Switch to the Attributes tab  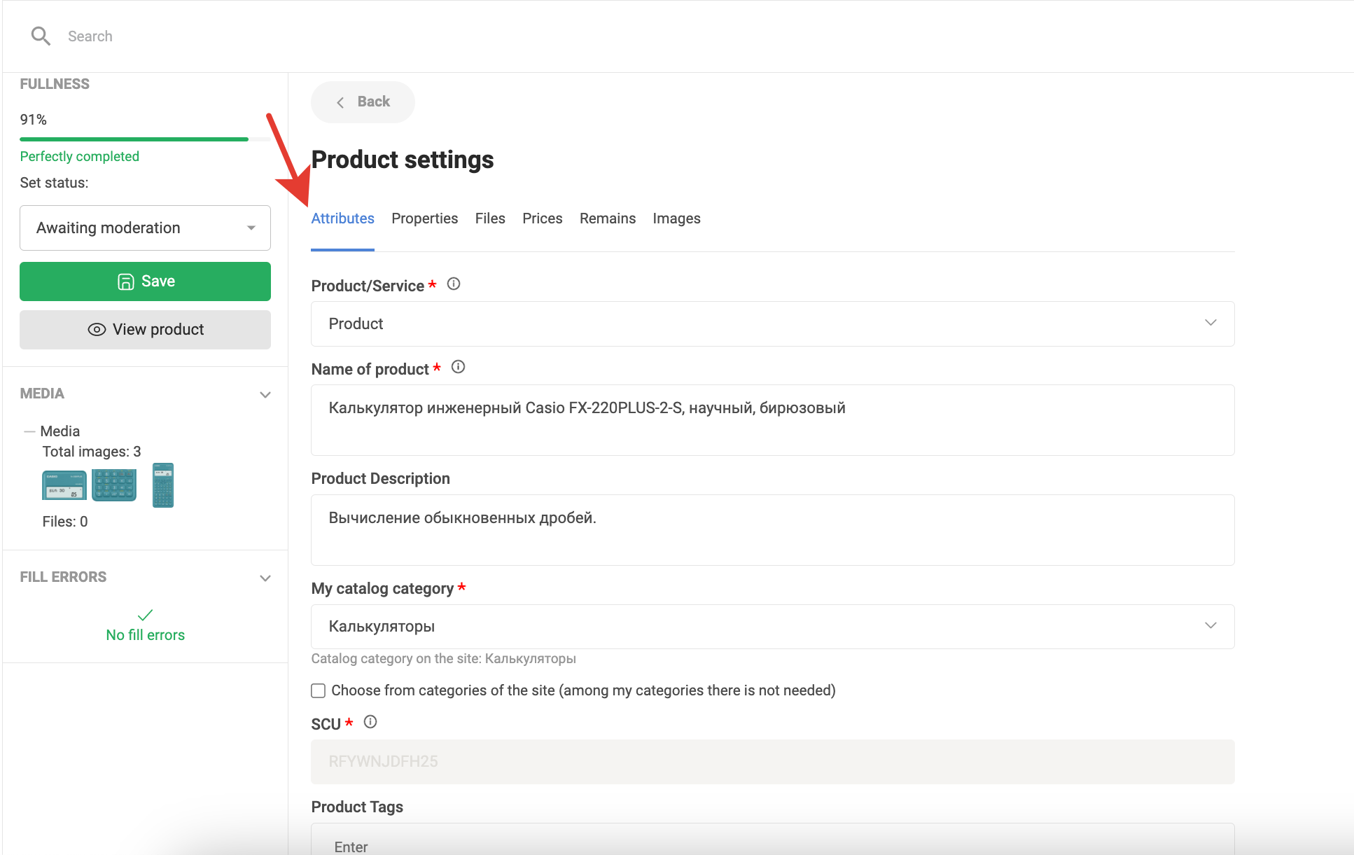tap(343, 218)
